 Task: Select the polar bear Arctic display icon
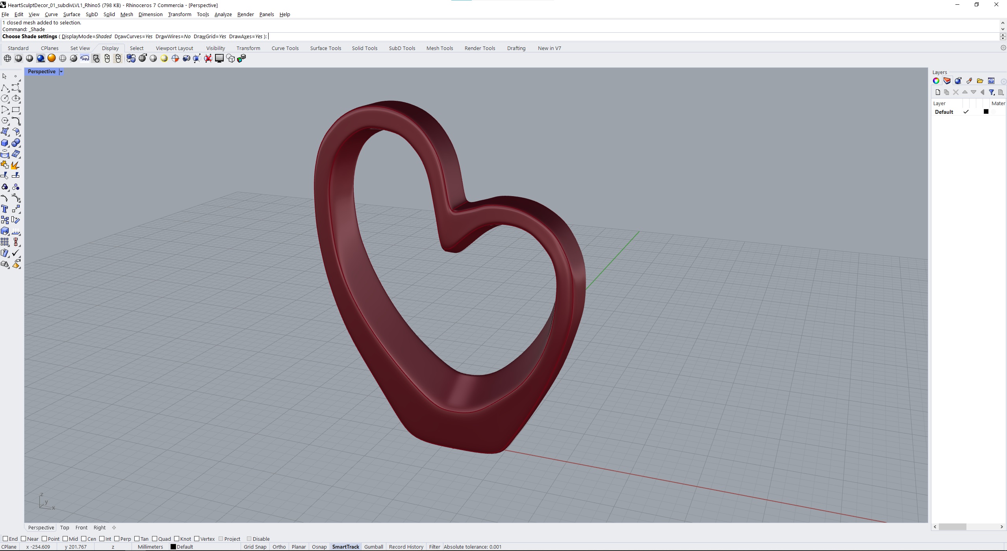click(x=85, y=58)
